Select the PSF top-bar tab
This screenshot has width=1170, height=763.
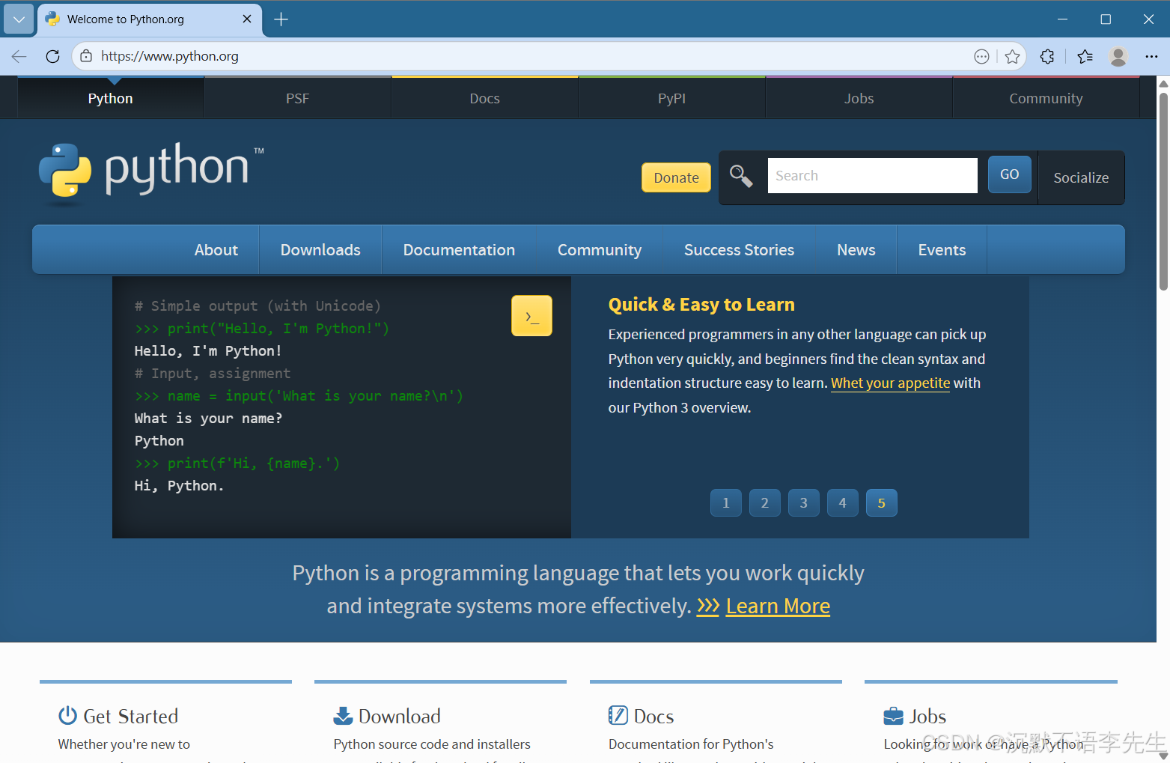298,98
